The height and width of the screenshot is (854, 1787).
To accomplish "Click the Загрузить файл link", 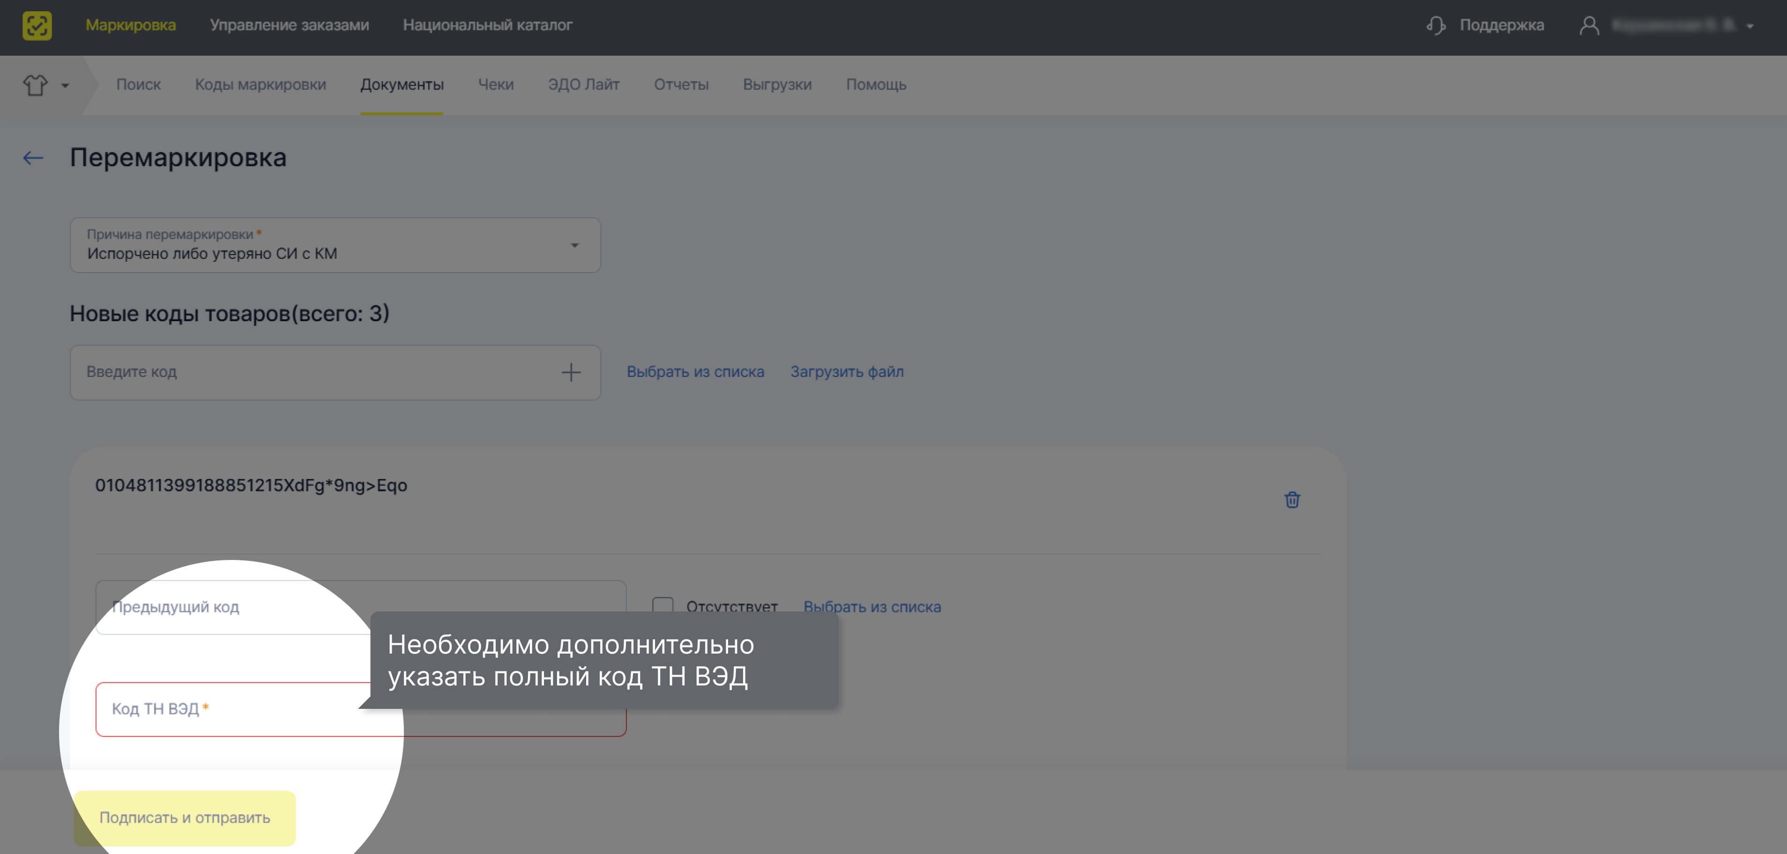I will tap(846, 372).
